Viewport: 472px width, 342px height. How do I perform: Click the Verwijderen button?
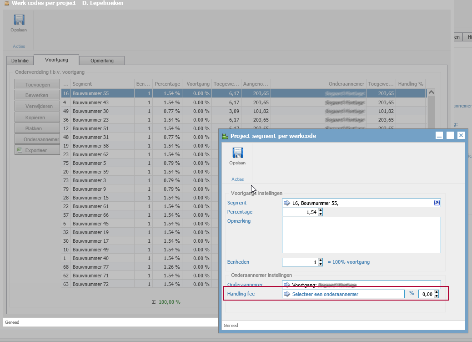click(x=37, y=106)
